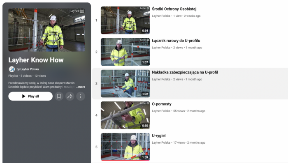Image resolution: width=288 pixels, height=163 pixels.
Task: Click the Nakładka zabezpieczająca na U-profil title
Action: coord(185,72)
